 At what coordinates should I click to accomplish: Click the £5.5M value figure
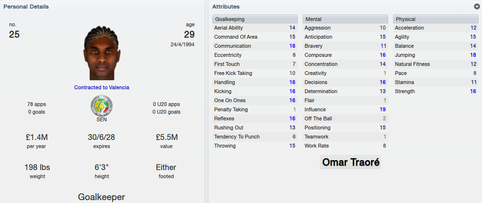pyautogui.click(x=166, y=137)
